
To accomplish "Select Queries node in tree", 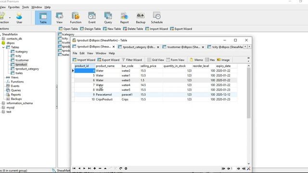I will [x=16, y=90].
